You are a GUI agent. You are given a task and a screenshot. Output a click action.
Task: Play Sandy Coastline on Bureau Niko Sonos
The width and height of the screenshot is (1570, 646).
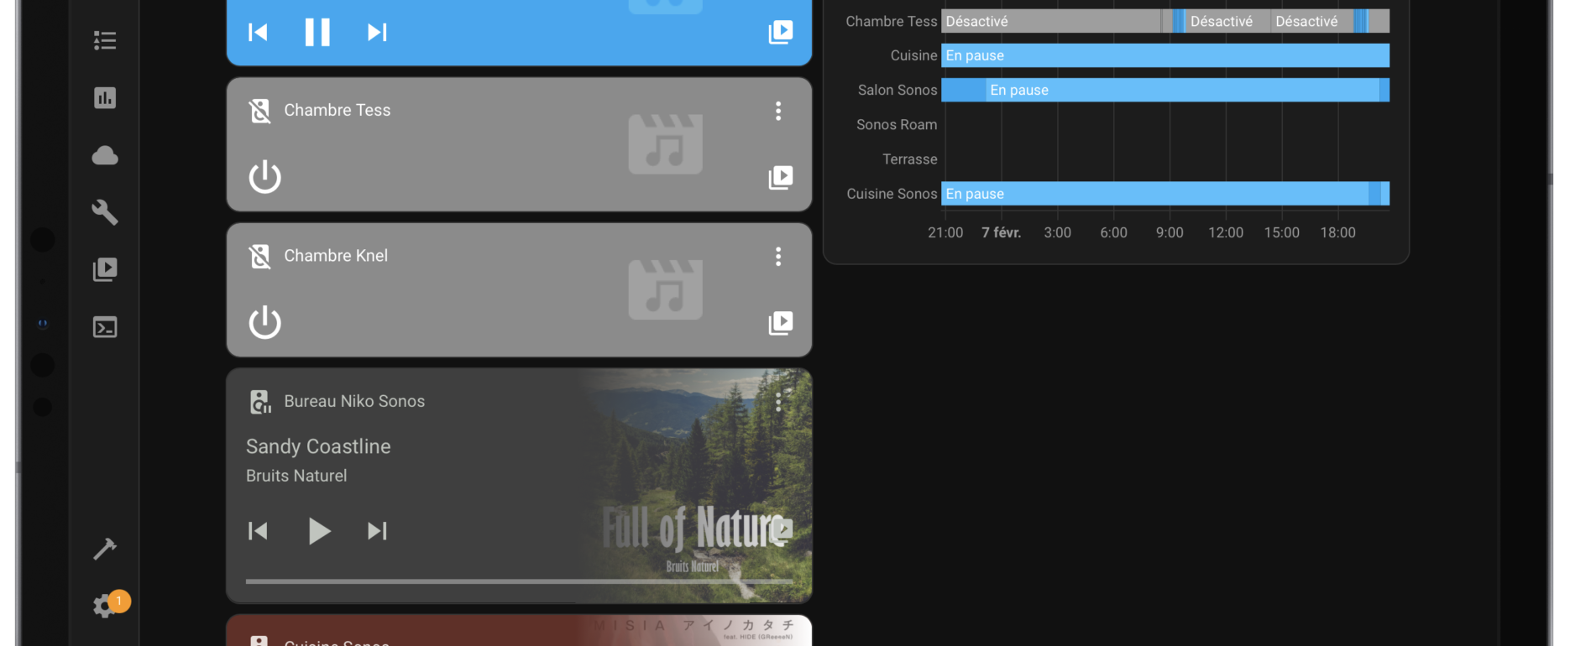click(318, 530)
